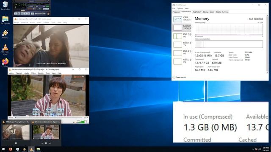This screenshot has height=152, width=271.
Task: Toggle Winamp's EQ window button
Action: tap(44, 9)
